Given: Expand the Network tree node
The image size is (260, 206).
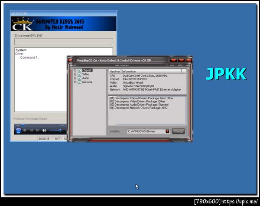Looking at the screenshot, I should (75, 82).
